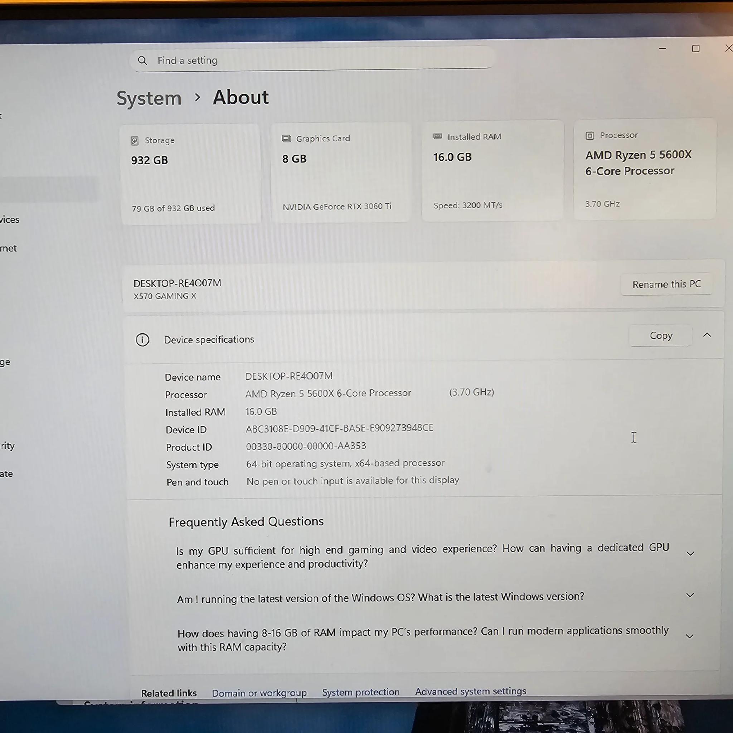Click the Graphics Card icon
This screenshot has width=733, height=733.
pos(286,139)
